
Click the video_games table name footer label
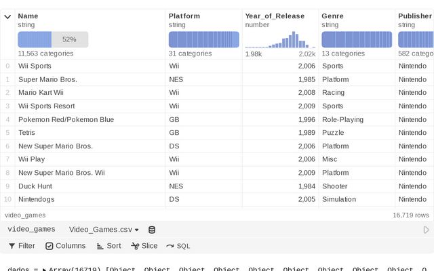coord(25,215)
